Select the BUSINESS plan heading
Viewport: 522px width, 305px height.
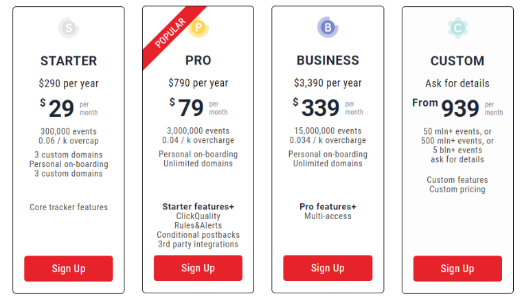(328, 60)
